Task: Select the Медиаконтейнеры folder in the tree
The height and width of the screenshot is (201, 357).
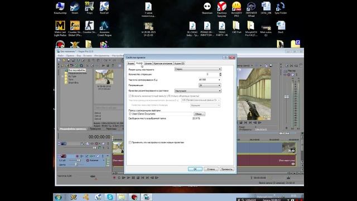Action: pos(78,73)
